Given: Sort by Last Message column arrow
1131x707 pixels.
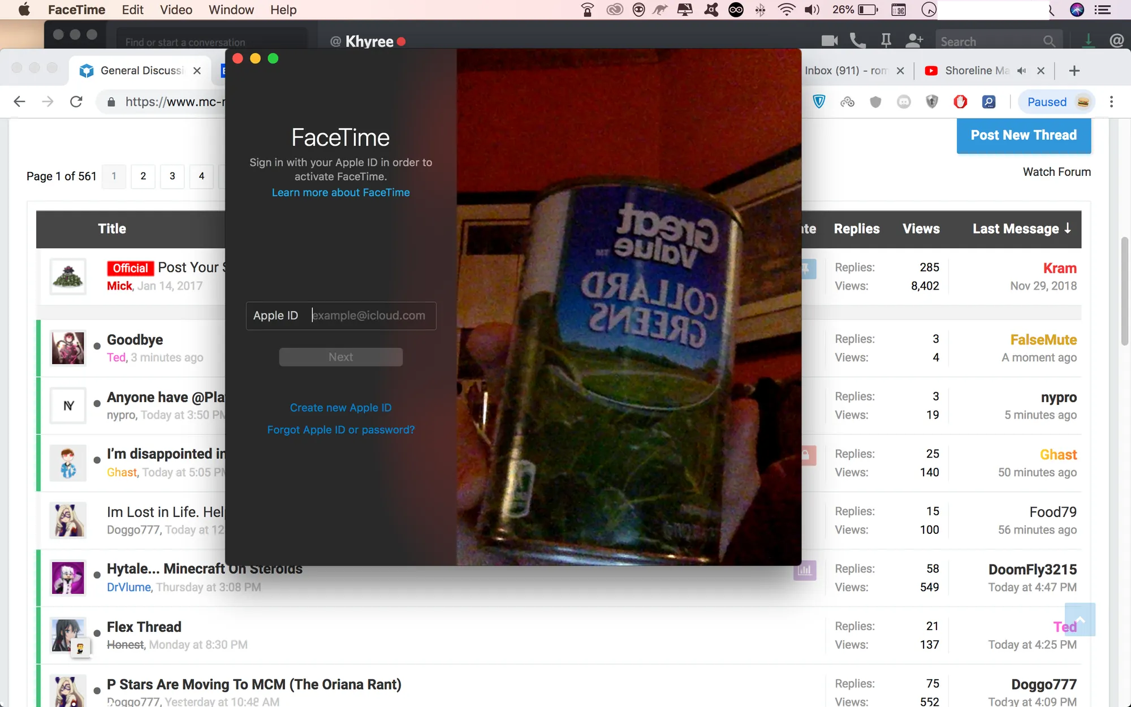Looking at the screenshot, I should tap(1068, 229).
